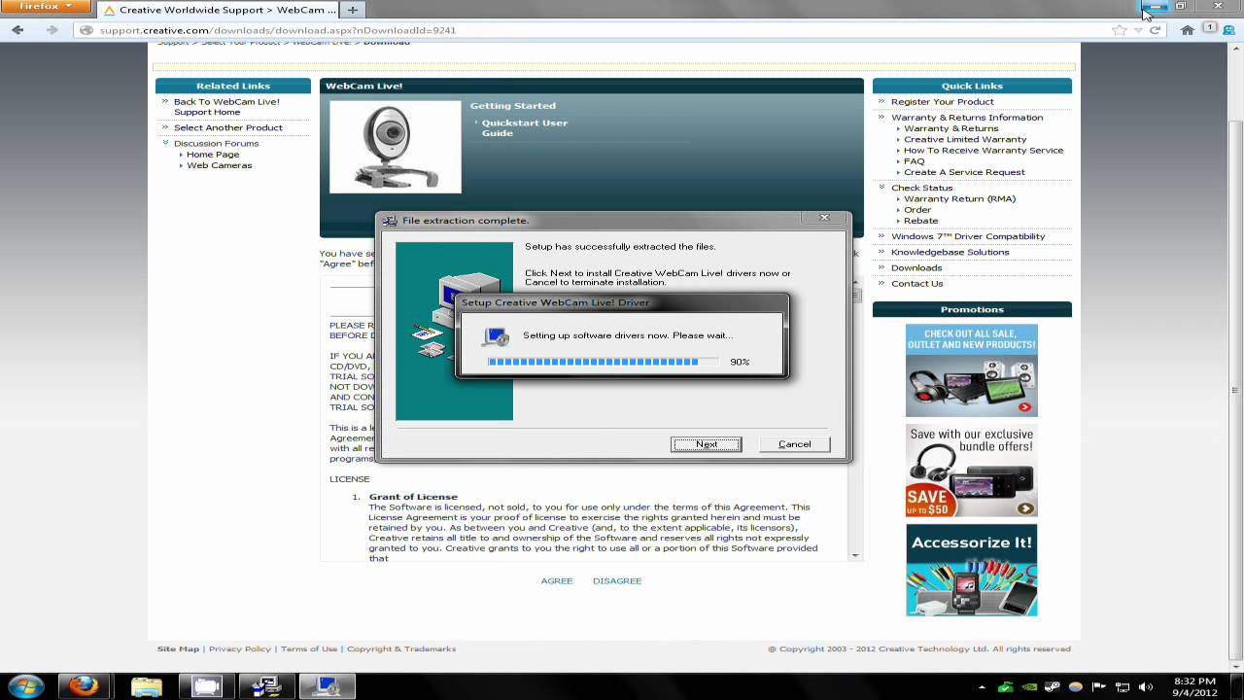Bookmark this page with the star icon
Screen dimensions: 1244x700
click(x=1120, y=30)
